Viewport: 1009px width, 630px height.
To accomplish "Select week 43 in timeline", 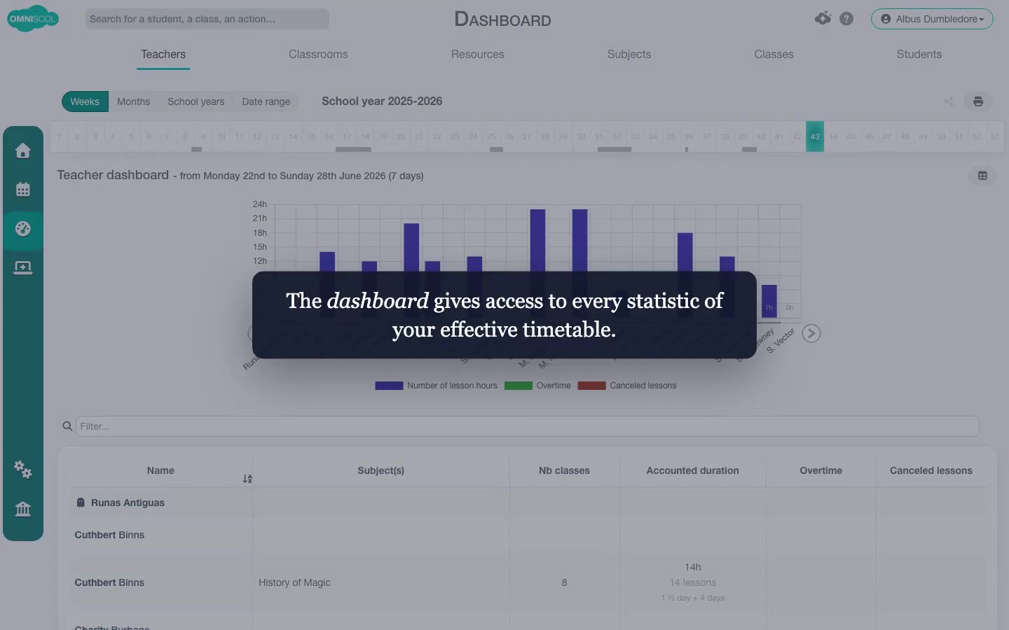I will (x=815, y=136).
